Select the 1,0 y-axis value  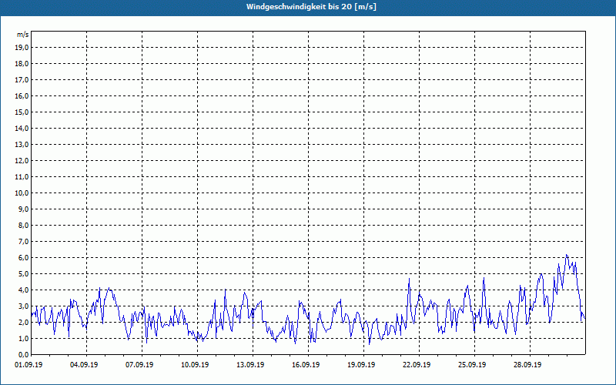[x=24, y=339]
